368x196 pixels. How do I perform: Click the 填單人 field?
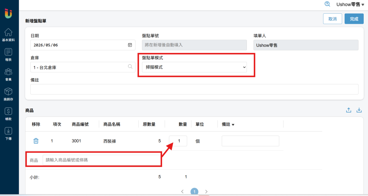click(x=306, y=45)
